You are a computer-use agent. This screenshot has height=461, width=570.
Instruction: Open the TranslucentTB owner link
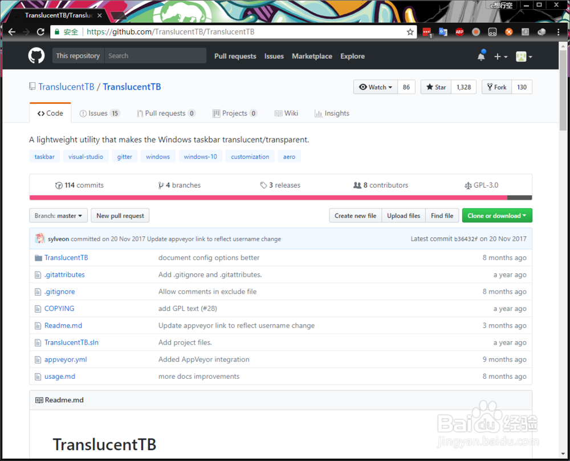pyautogui.click(x=66, y=87)
